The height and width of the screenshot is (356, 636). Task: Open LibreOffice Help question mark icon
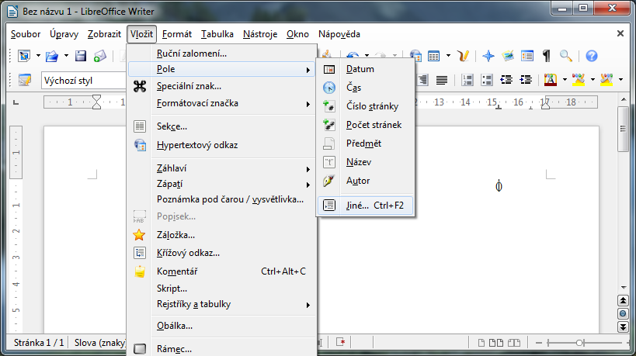[592, 56]
